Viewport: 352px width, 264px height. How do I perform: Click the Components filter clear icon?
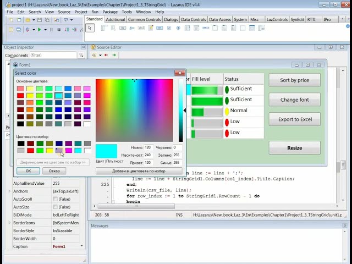coord(81,55)
